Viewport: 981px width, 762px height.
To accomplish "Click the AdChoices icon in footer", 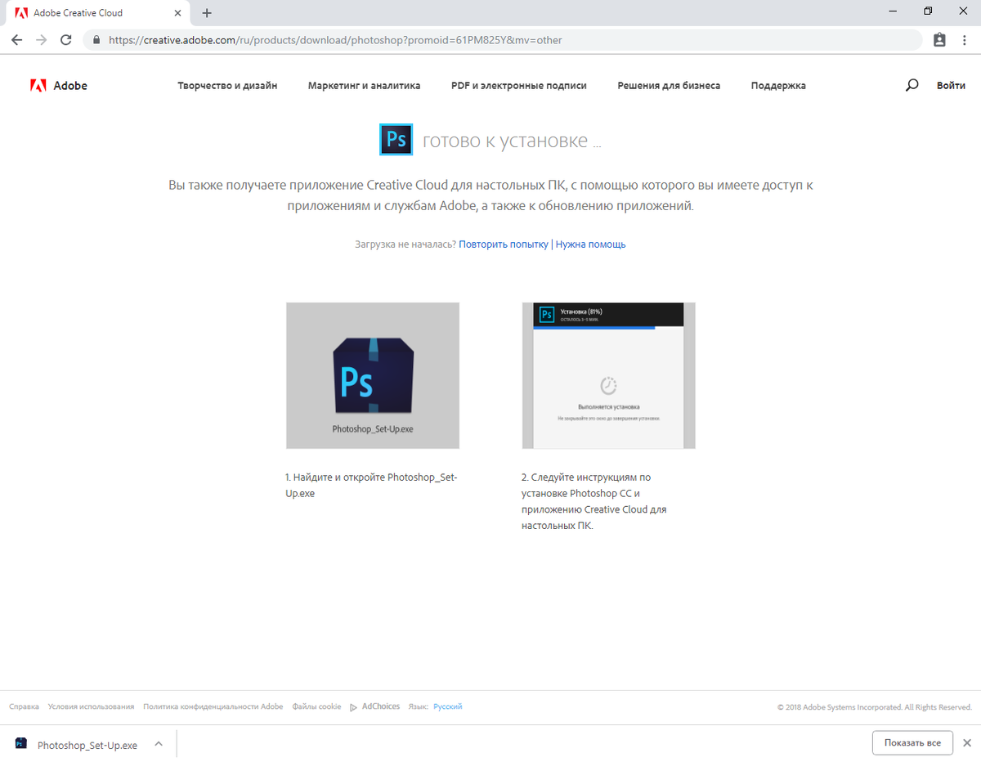I will [x=353, y=707].
